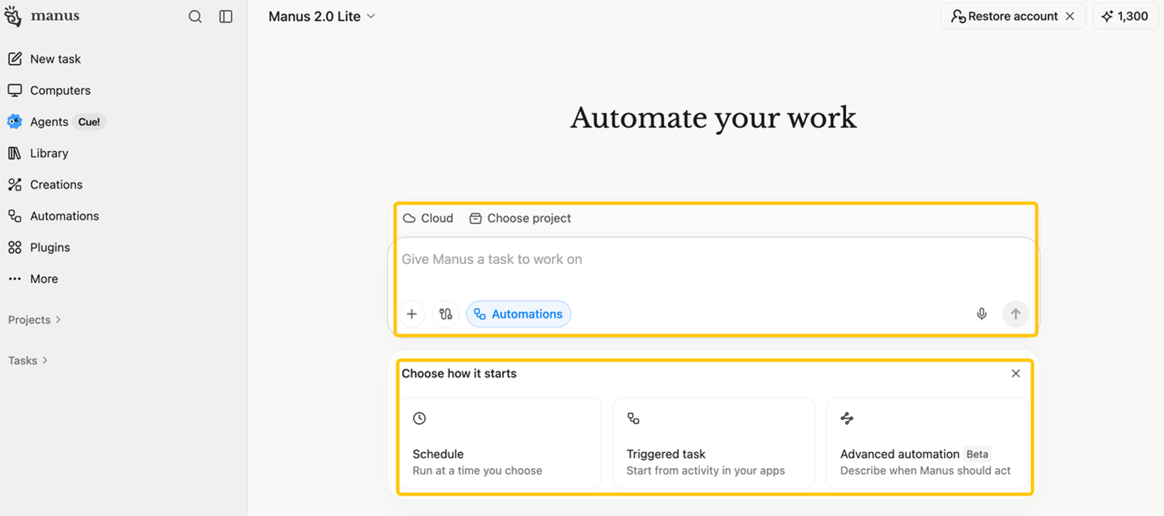Click the Manus logo in the sidebar
Image resolution: width=1164 pixels, height=516 pixels.
pyautogui.click(x=13, y=16)
